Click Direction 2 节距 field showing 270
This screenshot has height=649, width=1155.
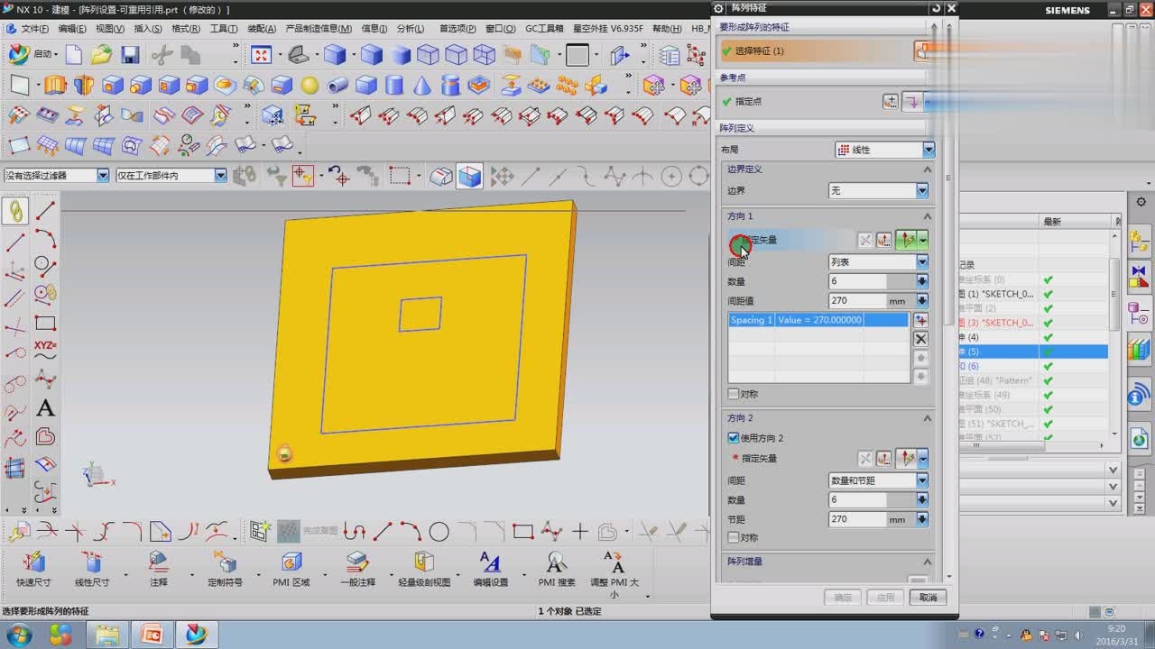857,520
